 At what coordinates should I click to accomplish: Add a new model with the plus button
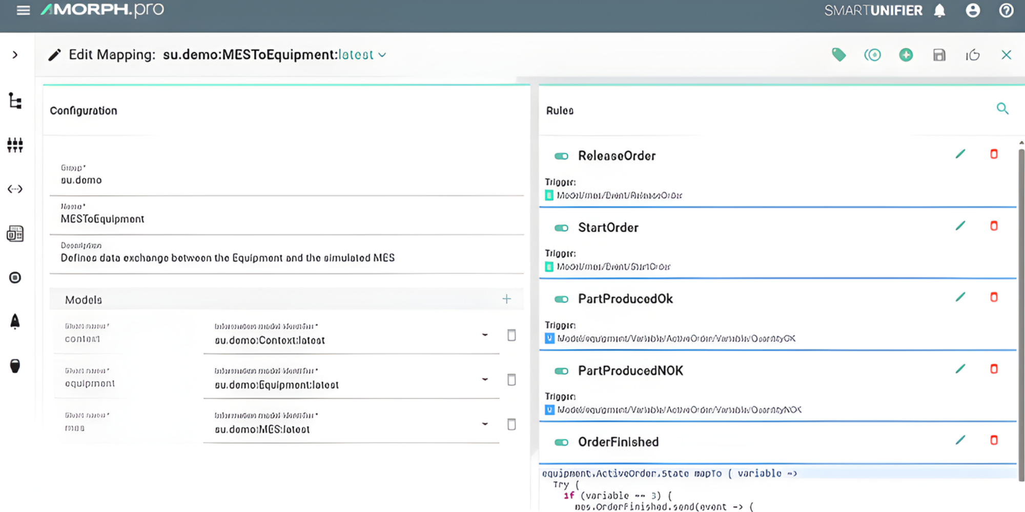(x=506, y=298)
